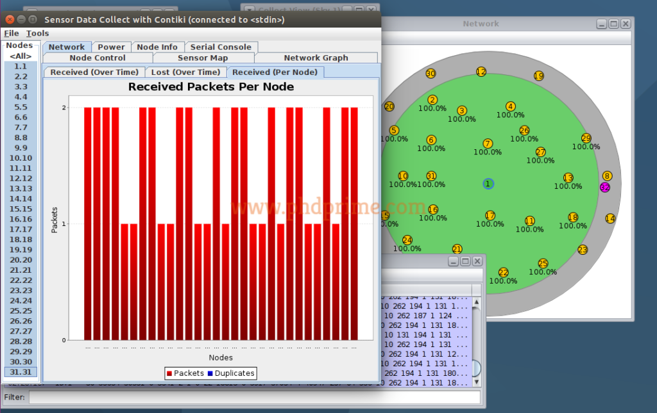The image size is (657, 413).
Task: Click the purple node 52 on the network map
Action: (604, 187)
